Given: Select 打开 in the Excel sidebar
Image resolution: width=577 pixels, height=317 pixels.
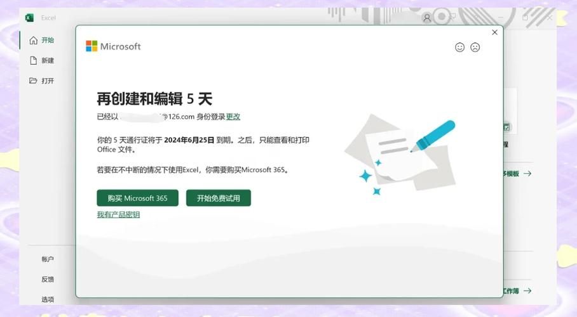Looking at the screenshot, I should click(x=41, y=81).
